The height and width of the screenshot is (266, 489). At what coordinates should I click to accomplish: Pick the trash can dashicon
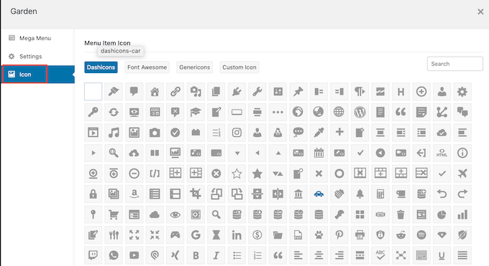(401, 214)
